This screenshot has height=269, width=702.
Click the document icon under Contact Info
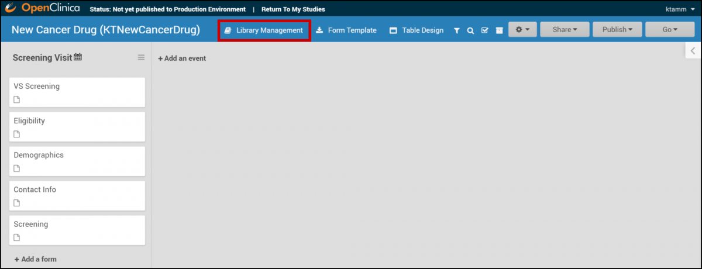(x=17, y=203)
